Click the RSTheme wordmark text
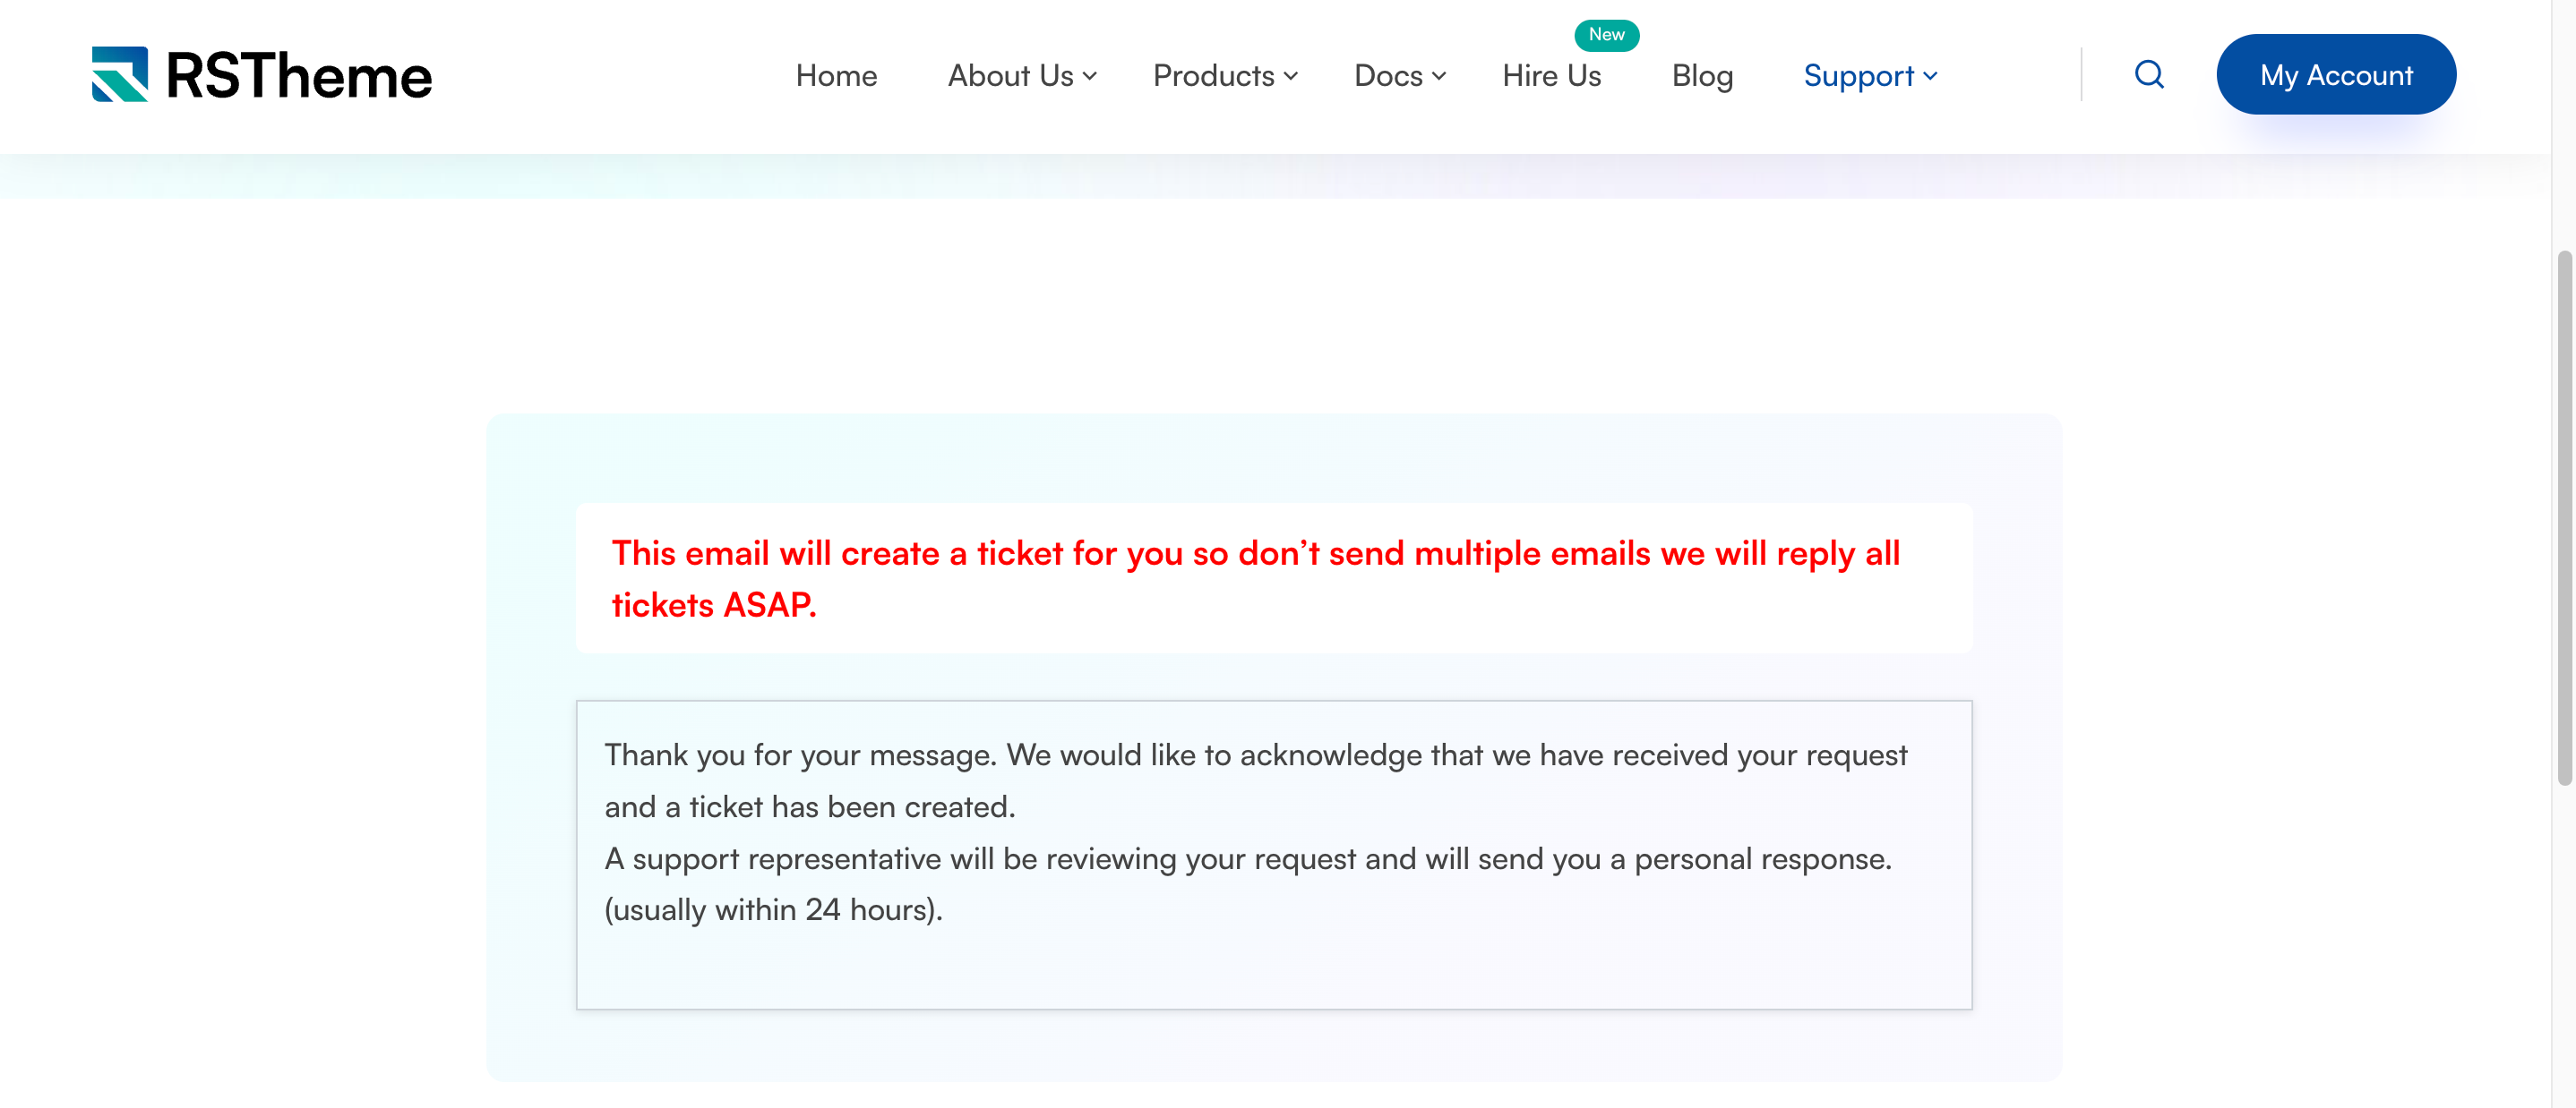This screenshot has height=1108, width=2576. coord(299,76)
